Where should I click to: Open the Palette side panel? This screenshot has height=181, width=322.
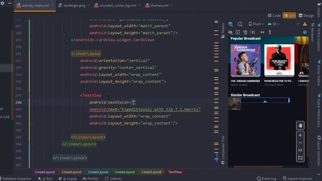[x=223, y=30]
